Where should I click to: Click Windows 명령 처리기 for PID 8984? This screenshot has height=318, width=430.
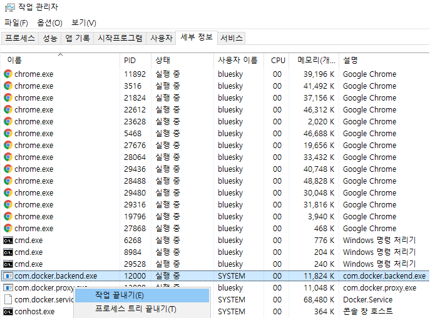379,252
